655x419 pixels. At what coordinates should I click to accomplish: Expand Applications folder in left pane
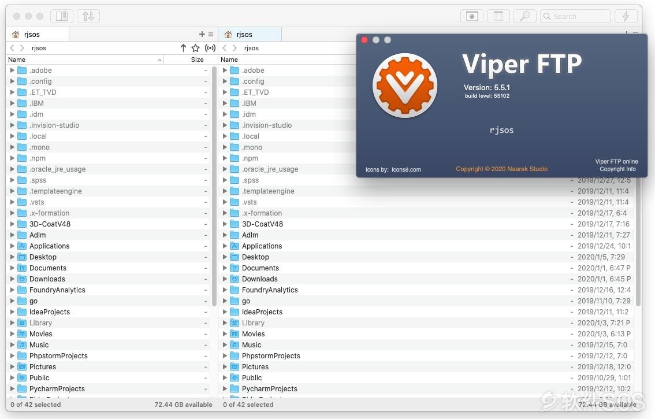click(12, 246)
